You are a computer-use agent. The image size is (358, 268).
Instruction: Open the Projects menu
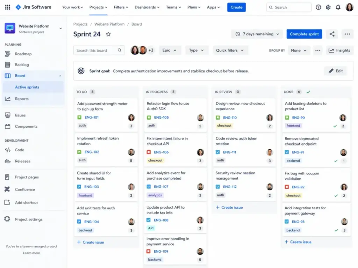98,7
